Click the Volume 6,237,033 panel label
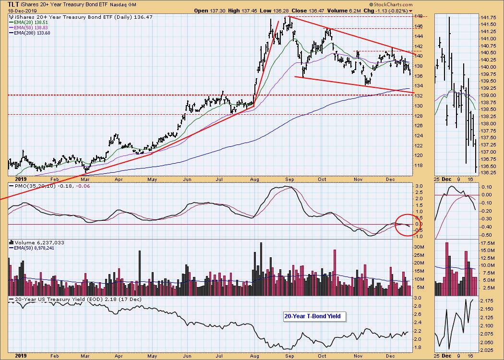The height and width of the screenshot is (360, 504). point(39,243)
